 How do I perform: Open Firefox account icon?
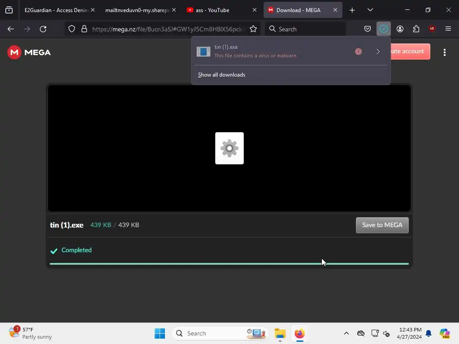[x=400, y=29]
